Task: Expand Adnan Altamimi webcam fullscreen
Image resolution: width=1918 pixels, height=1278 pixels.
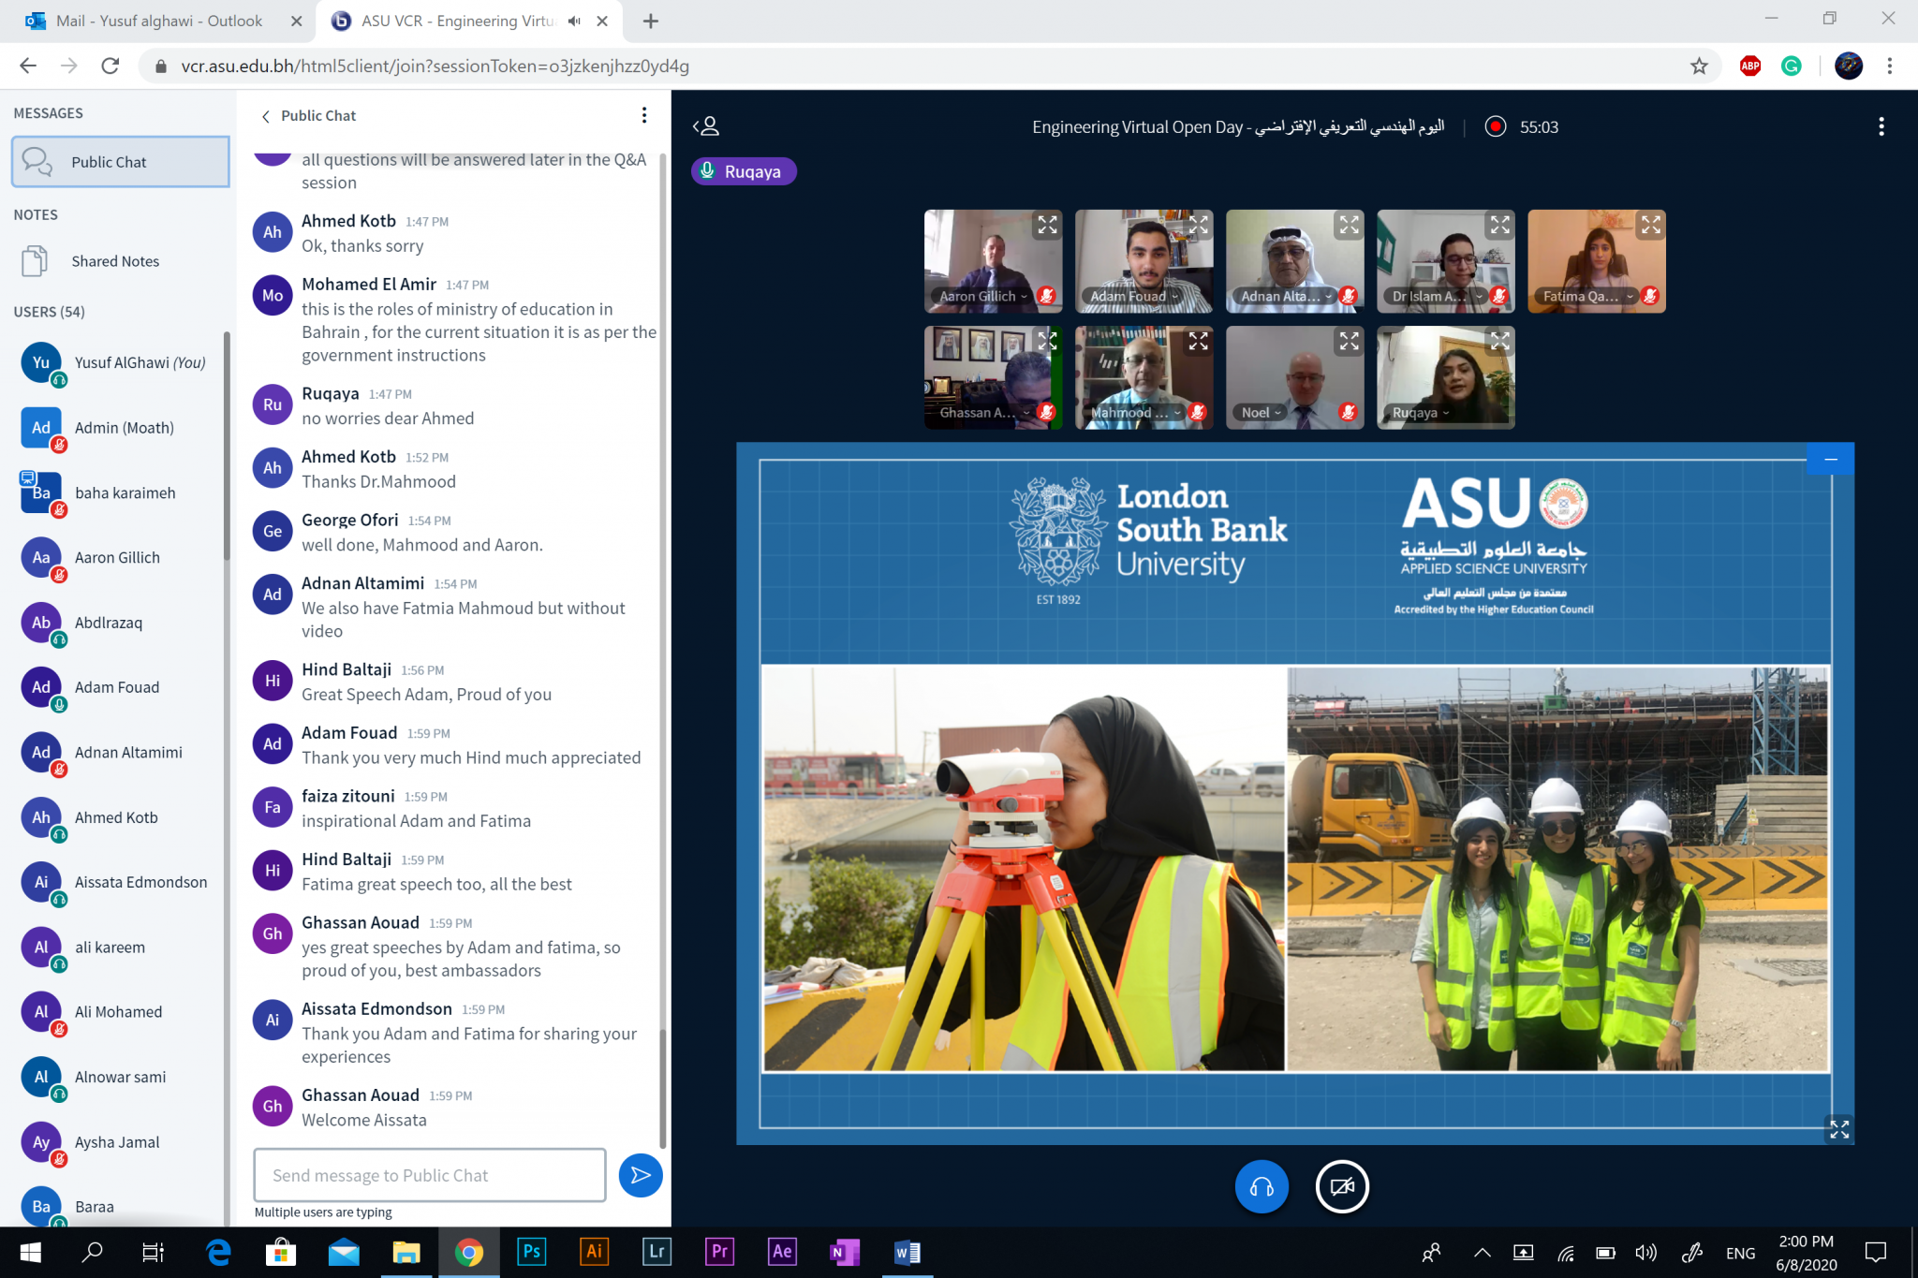Action: coord(1349,225)
